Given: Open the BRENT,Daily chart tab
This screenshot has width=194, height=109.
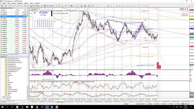Looking at the screenshot, I should 117,102.
